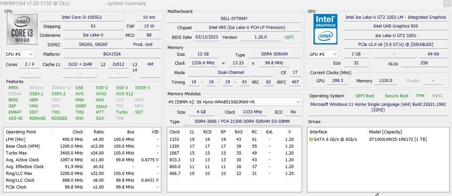Select the Base Clock (HFM) row
This screenshot has width=452, height=196.
click(82, 146)
